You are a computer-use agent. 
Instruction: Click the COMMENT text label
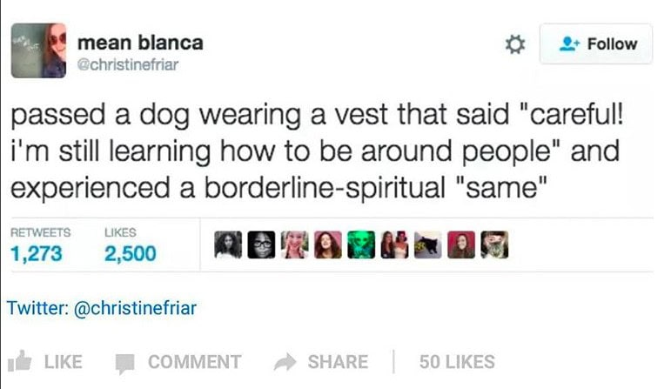[x=195, y=362]
